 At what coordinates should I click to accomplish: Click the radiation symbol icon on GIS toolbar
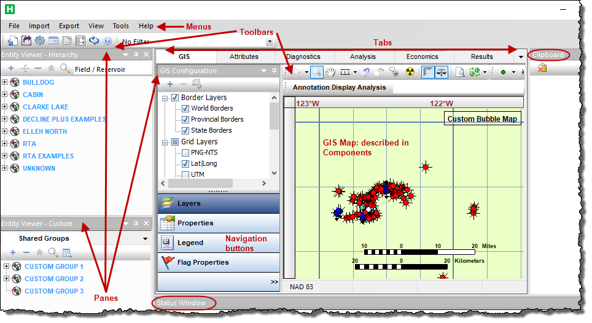(x=410, y=72)
